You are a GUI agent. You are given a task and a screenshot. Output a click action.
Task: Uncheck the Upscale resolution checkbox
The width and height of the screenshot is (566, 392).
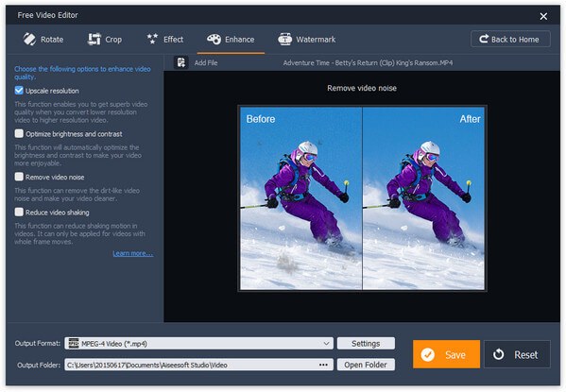(x=19, y=91)
